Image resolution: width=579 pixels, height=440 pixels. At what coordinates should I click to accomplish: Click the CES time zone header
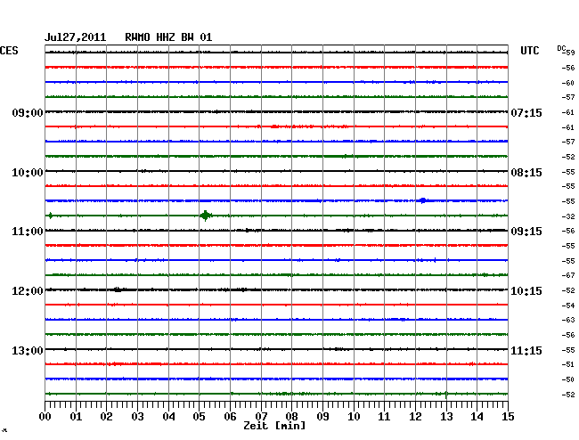(x=9, y=51)
